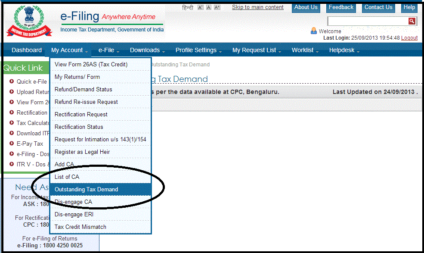424x253 pixels.
Task: Click the Last Updated on 24/09/2013 text
Action: [375, 92]
